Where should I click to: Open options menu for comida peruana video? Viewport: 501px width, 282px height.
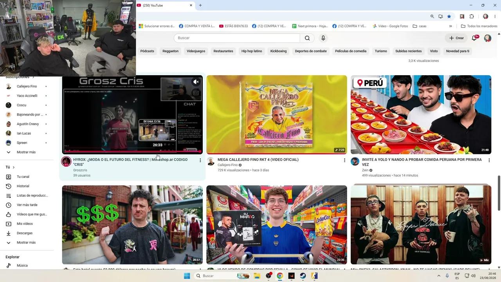pyautogui.click(x=489, y=160)
